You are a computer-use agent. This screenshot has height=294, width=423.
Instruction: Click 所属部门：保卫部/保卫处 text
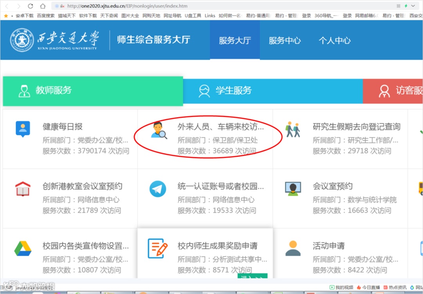click(217, 140)
